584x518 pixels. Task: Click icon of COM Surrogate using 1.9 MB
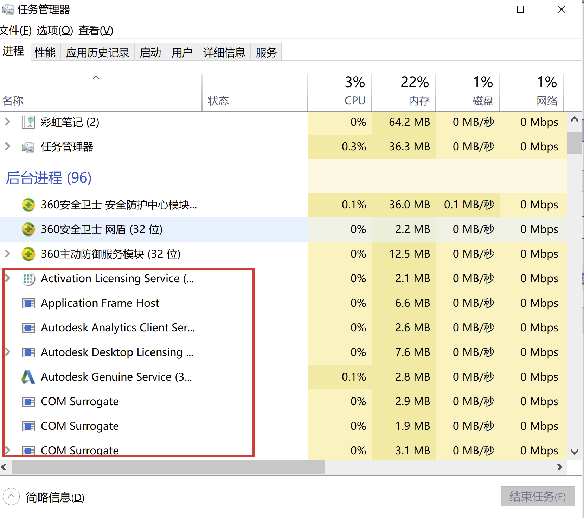coord(28,426)
